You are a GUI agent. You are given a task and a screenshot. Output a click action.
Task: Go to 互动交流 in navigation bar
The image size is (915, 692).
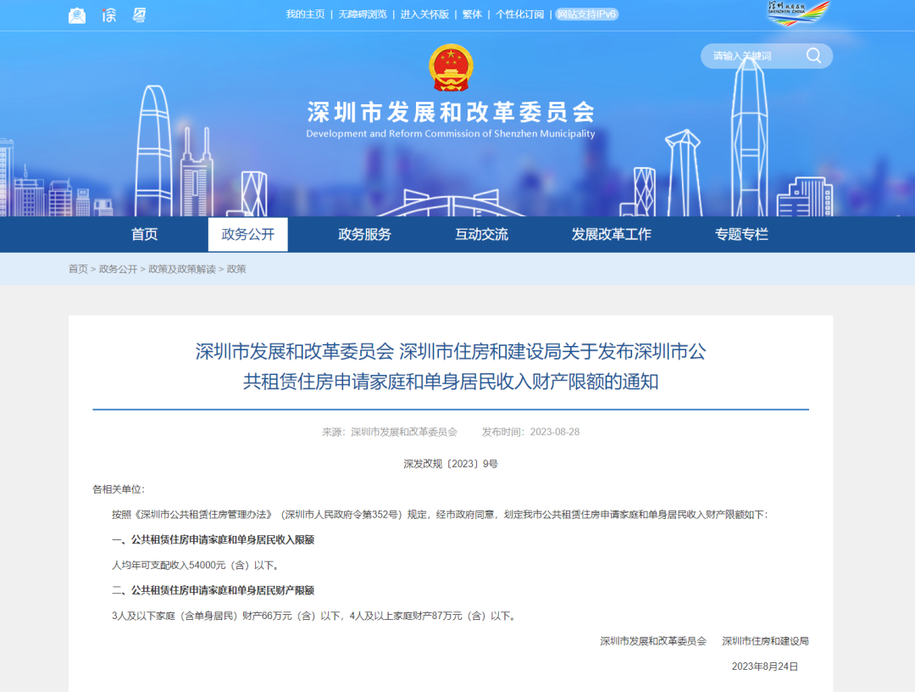tap(481, 235)
